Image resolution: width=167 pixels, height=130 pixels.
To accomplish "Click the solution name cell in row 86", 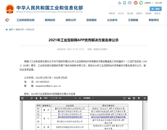I will coord(108,114).
